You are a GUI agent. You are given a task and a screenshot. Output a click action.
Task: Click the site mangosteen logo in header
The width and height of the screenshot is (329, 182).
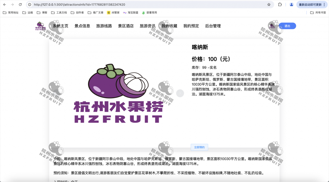point(40,26)
